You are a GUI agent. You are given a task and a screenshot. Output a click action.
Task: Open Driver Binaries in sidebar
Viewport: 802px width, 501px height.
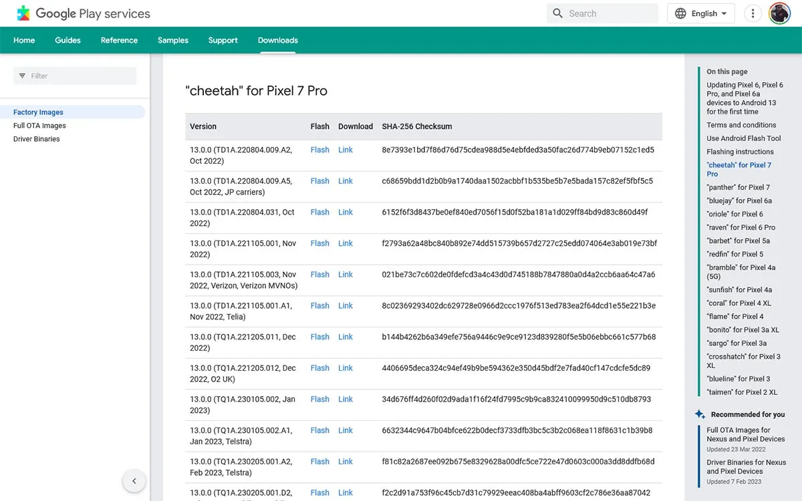pos(37,139)
